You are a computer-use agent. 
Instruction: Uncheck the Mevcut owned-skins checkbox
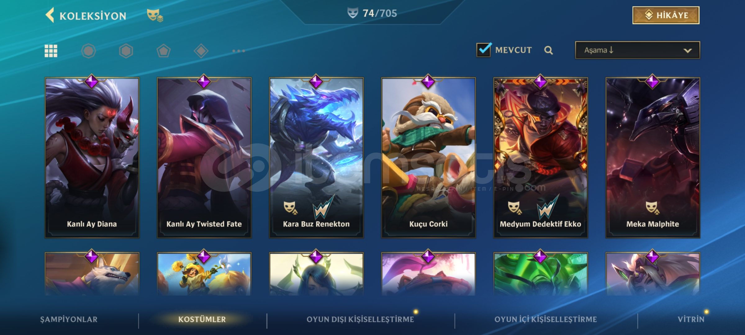click(x=484, y=50)
